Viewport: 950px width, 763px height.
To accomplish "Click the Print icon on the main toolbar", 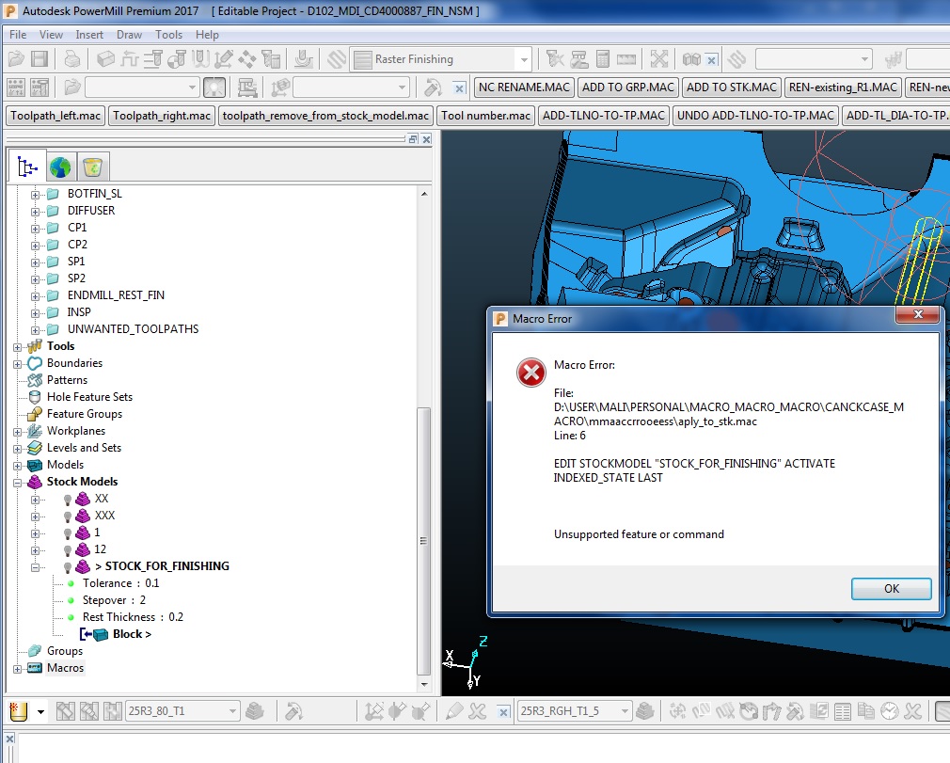I will (x=71, y=58).
